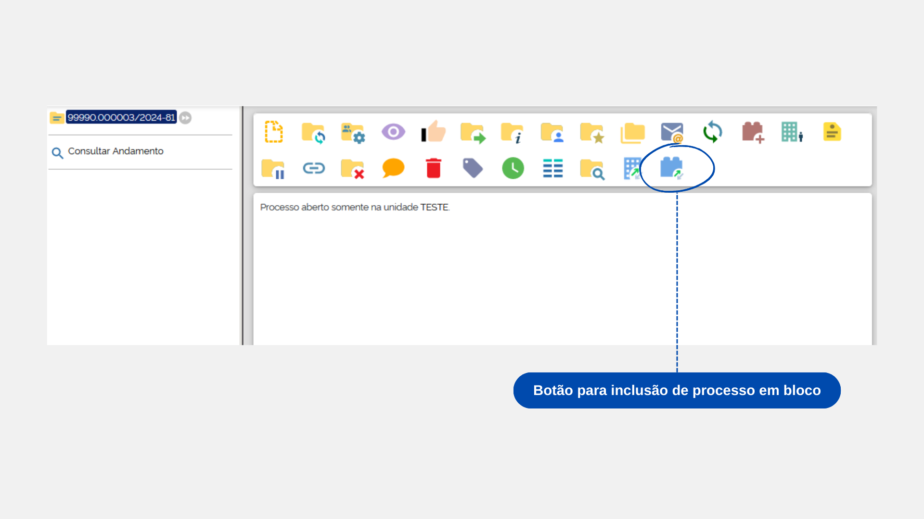This screenshot has height=519, width=924.
Task: Click the folder with pause symbol icon
Action: coord(273,169)
